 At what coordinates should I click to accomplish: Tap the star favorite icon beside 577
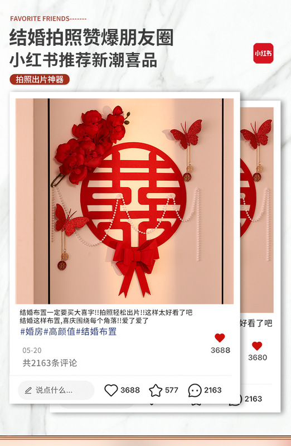[156, 390]
